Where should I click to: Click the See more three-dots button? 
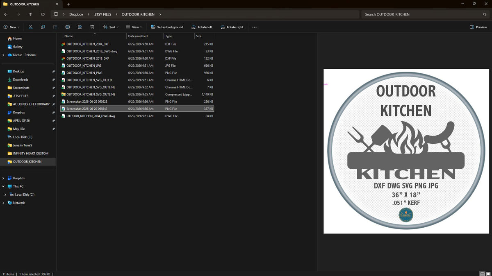click(254, 27)
